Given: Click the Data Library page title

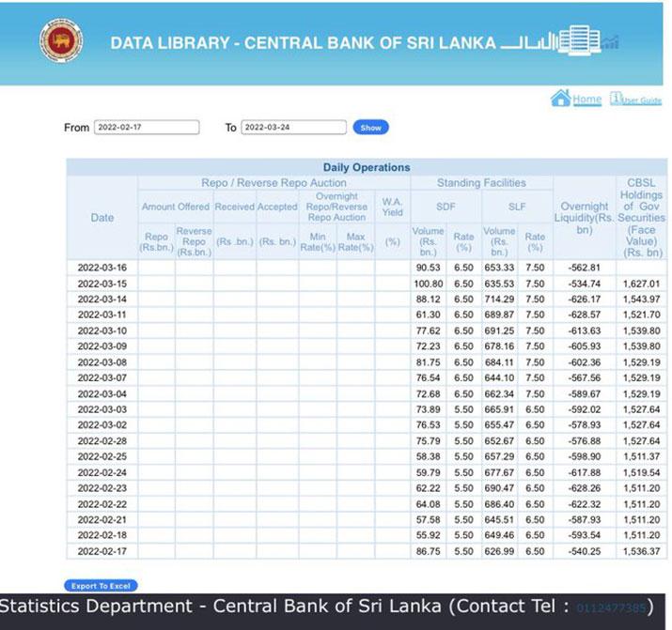Looking at the screenshot, I should pos(303,43).
